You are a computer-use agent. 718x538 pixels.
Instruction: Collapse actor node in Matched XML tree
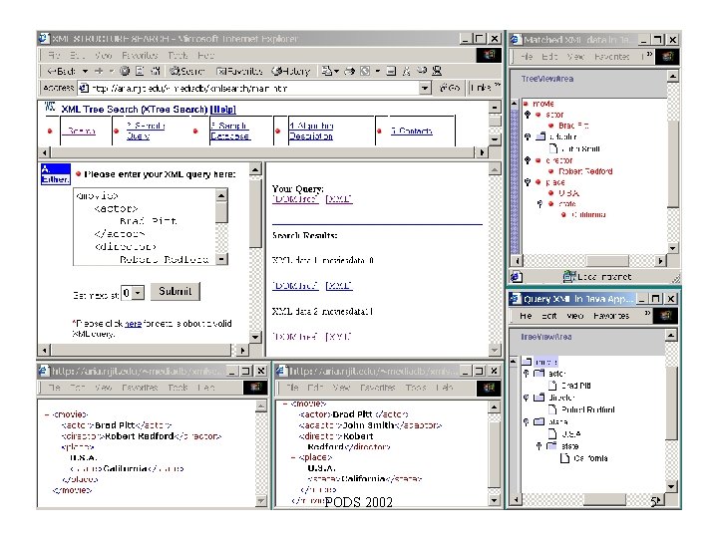(x=528, y=115)
